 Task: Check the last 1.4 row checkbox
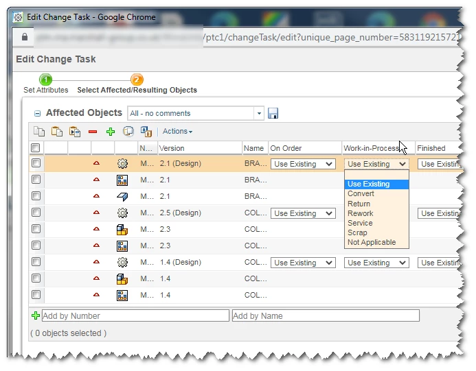coord(36,294)
